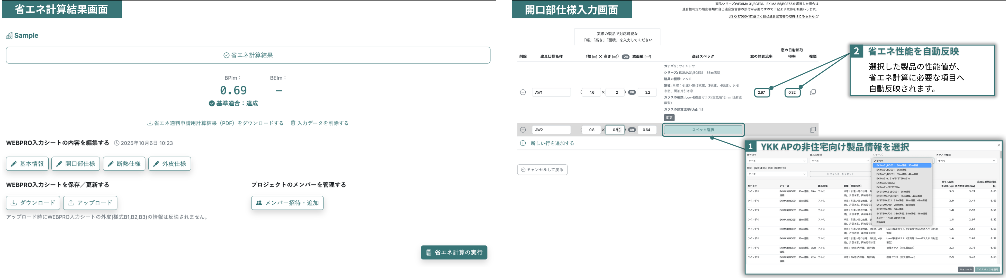The width and height of the screenshot is (1008, 278).
Task: Expand the ガラスの種類 dropdown
Action: 966,161
